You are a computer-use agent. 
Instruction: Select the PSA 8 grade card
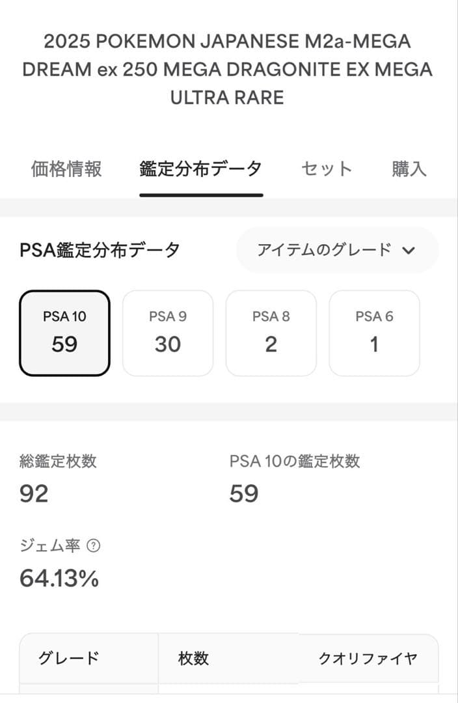point(271,333)
